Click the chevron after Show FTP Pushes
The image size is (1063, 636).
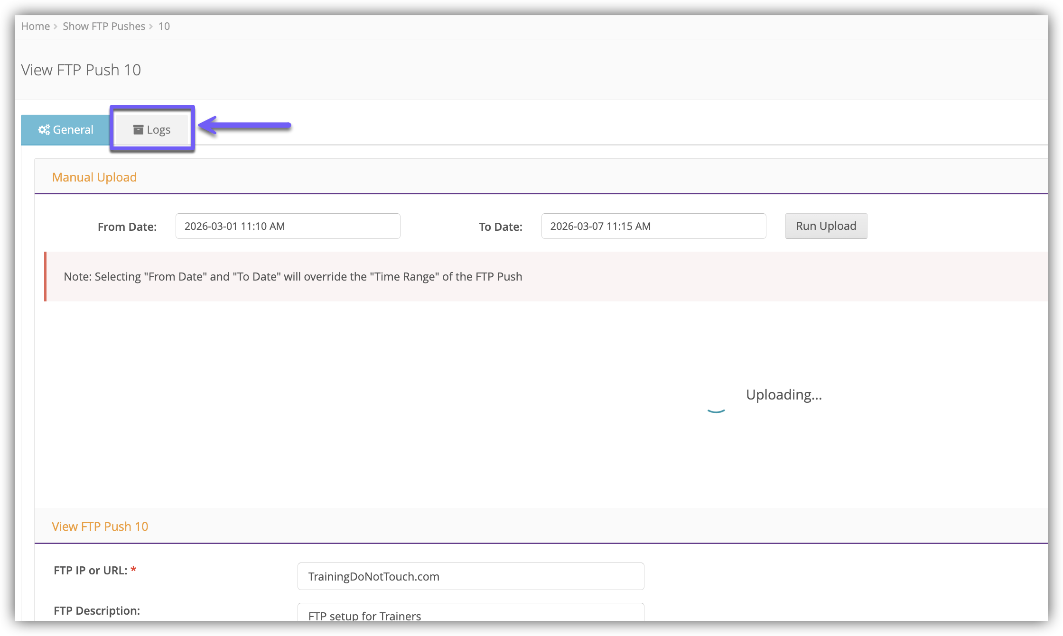coord(151,27)
